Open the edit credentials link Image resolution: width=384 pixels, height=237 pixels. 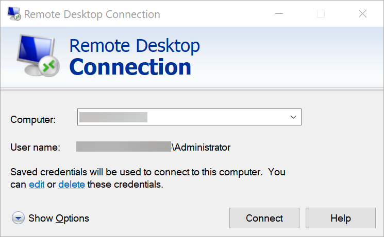(37, 184)
